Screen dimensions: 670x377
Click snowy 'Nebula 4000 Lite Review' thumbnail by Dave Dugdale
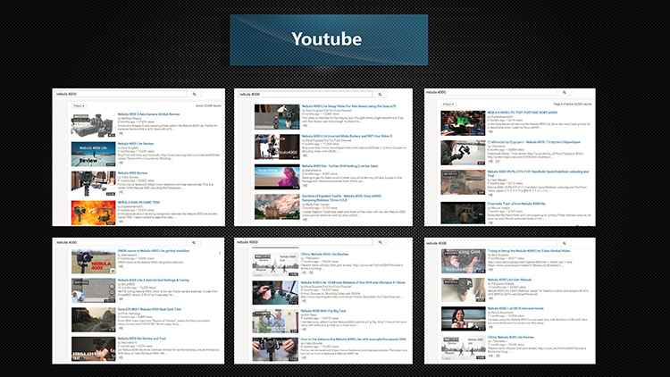[x=93, y=155]
